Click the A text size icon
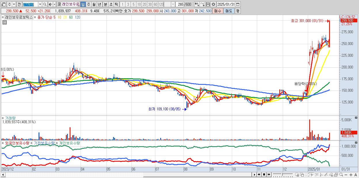The width and height of the screenshot is (359, 178). tap(356, 175)
